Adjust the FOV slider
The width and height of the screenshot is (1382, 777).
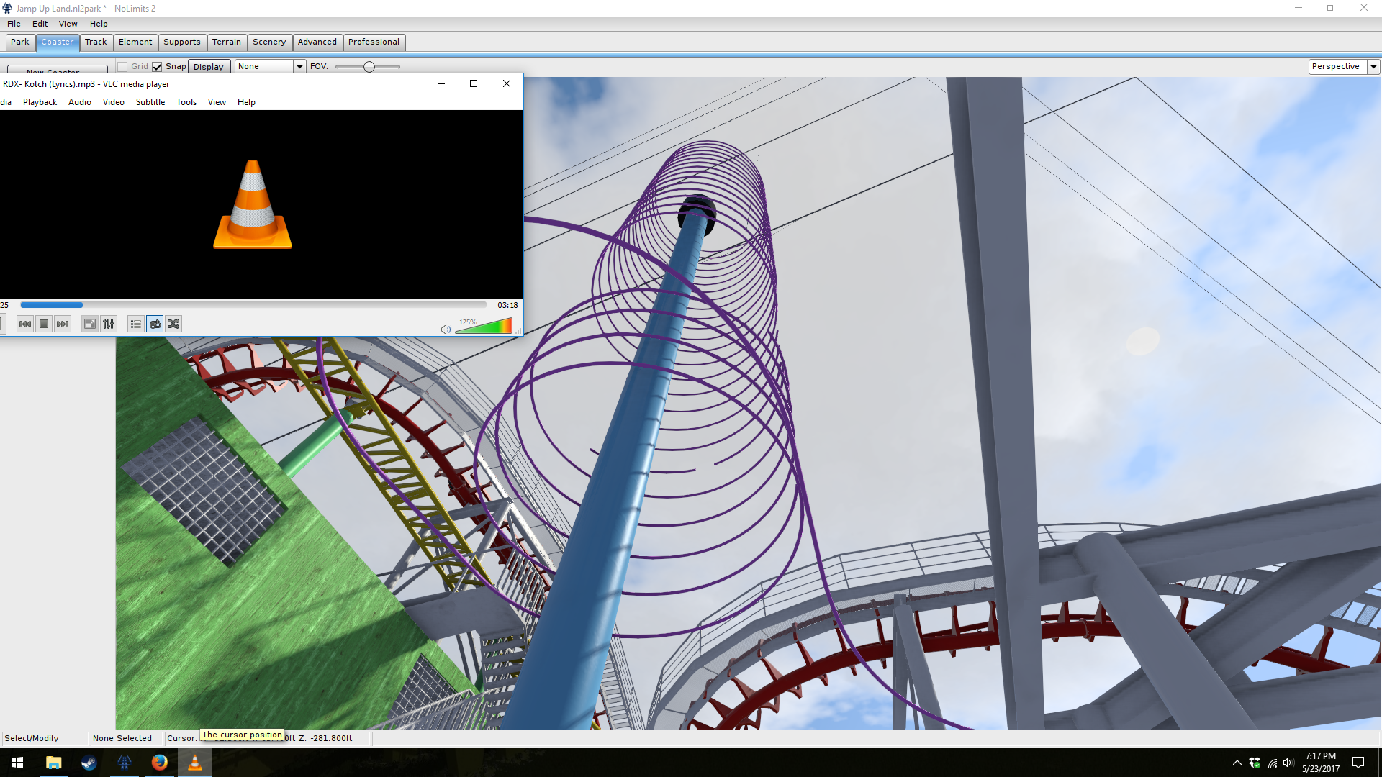tap(369, 67)
